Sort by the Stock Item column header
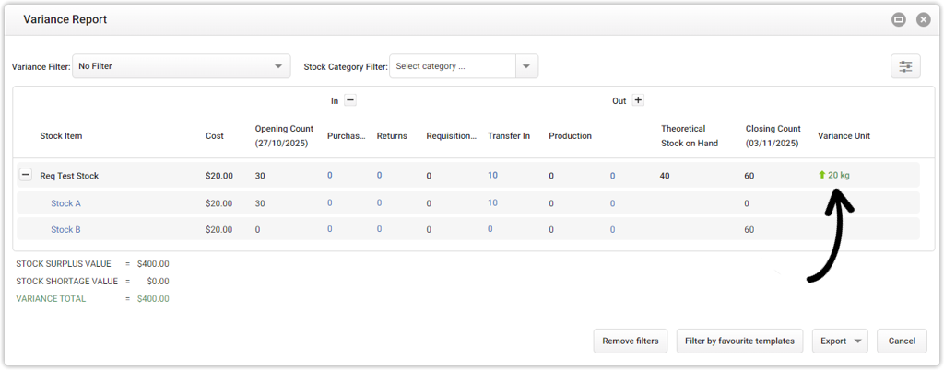The height and width of the screenshot is (370, 944). (x=61, y=136)
